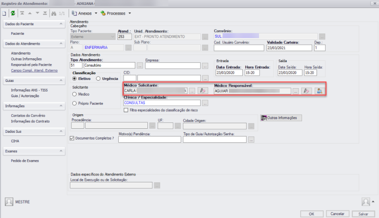Click lookup button beside Convênio field
The height and width of the screenshot is (218, 379).
click(x=322, y=36)
